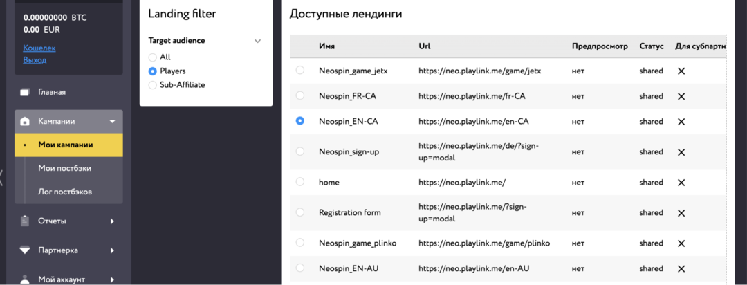
Task: Click the X icon in Neospin_EN-AU row
Action: point(681,268)
